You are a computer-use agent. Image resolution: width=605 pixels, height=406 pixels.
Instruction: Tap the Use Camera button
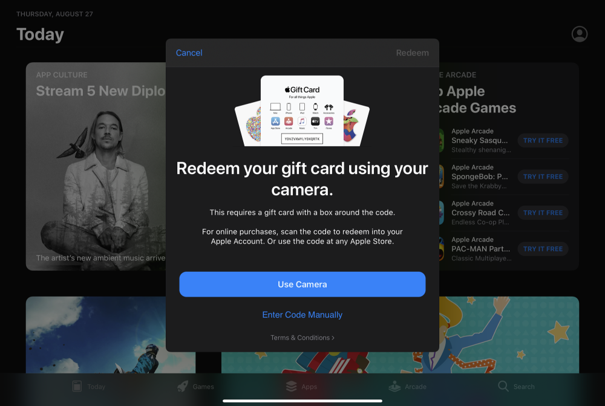pos(302,285)
